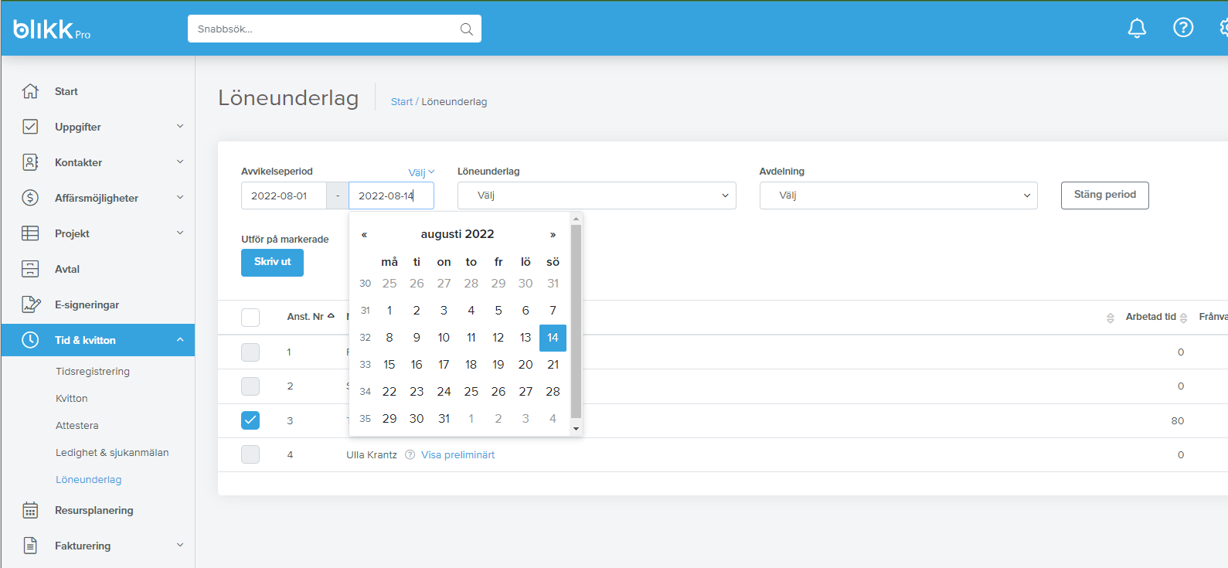
Task: Expand the Uppgifter menu chevron
Action: click(x=180, y=126)
